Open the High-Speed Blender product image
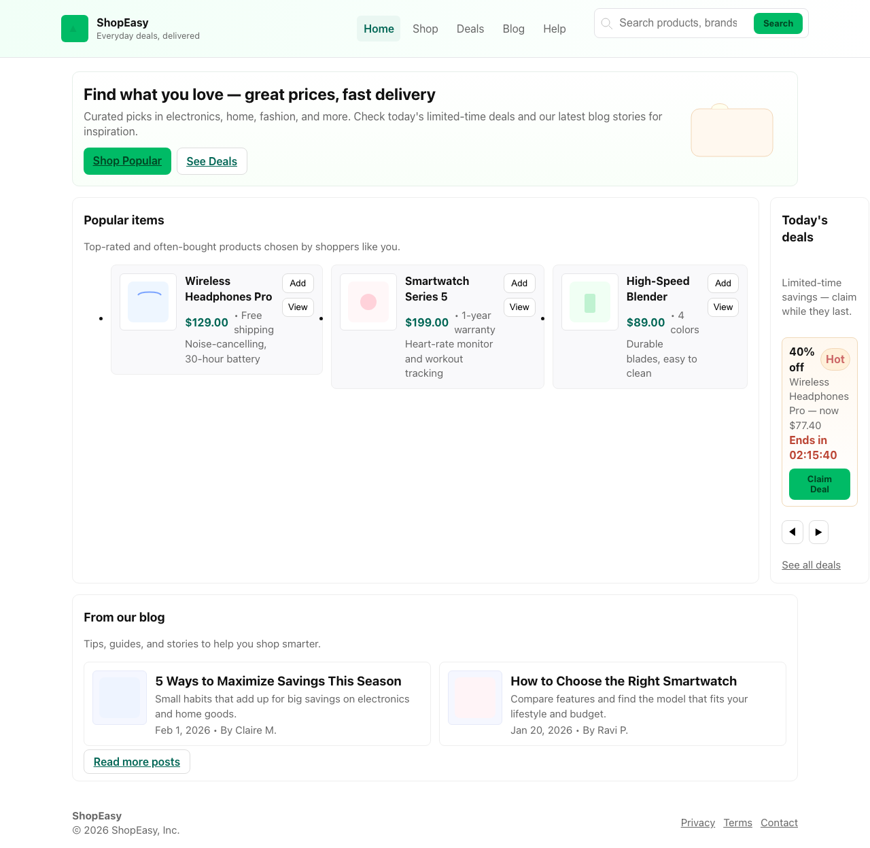This screenshot has height=848, width=870. (x=589, y=301)
